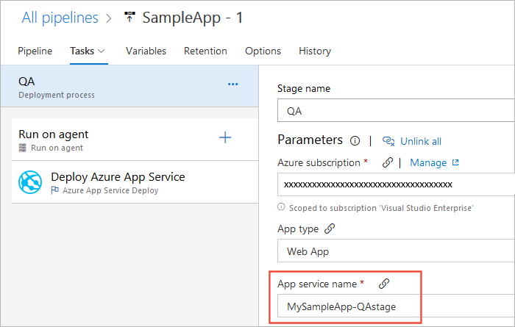Click the breadcrumb separator chevron

coord(109,18)
